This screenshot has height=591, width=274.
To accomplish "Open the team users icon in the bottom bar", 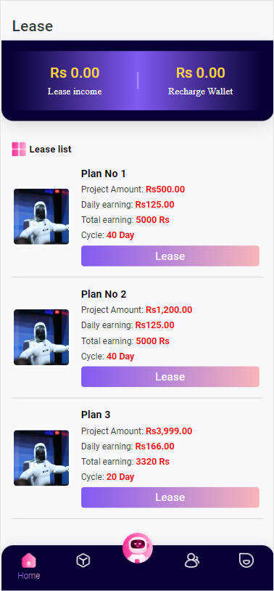I will click(x=191, y=561).
